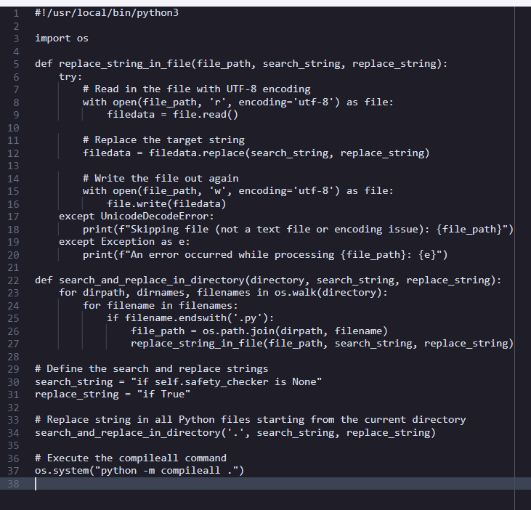Click 'for filename in filenames:' line
531x510 pixels.
(161, 305)
